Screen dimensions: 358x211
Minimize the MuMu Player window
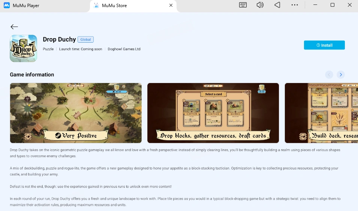315,5
